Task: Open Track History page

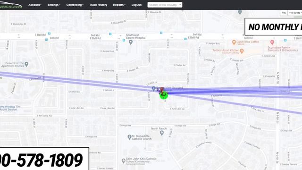Action: click(x=98, y=5)
